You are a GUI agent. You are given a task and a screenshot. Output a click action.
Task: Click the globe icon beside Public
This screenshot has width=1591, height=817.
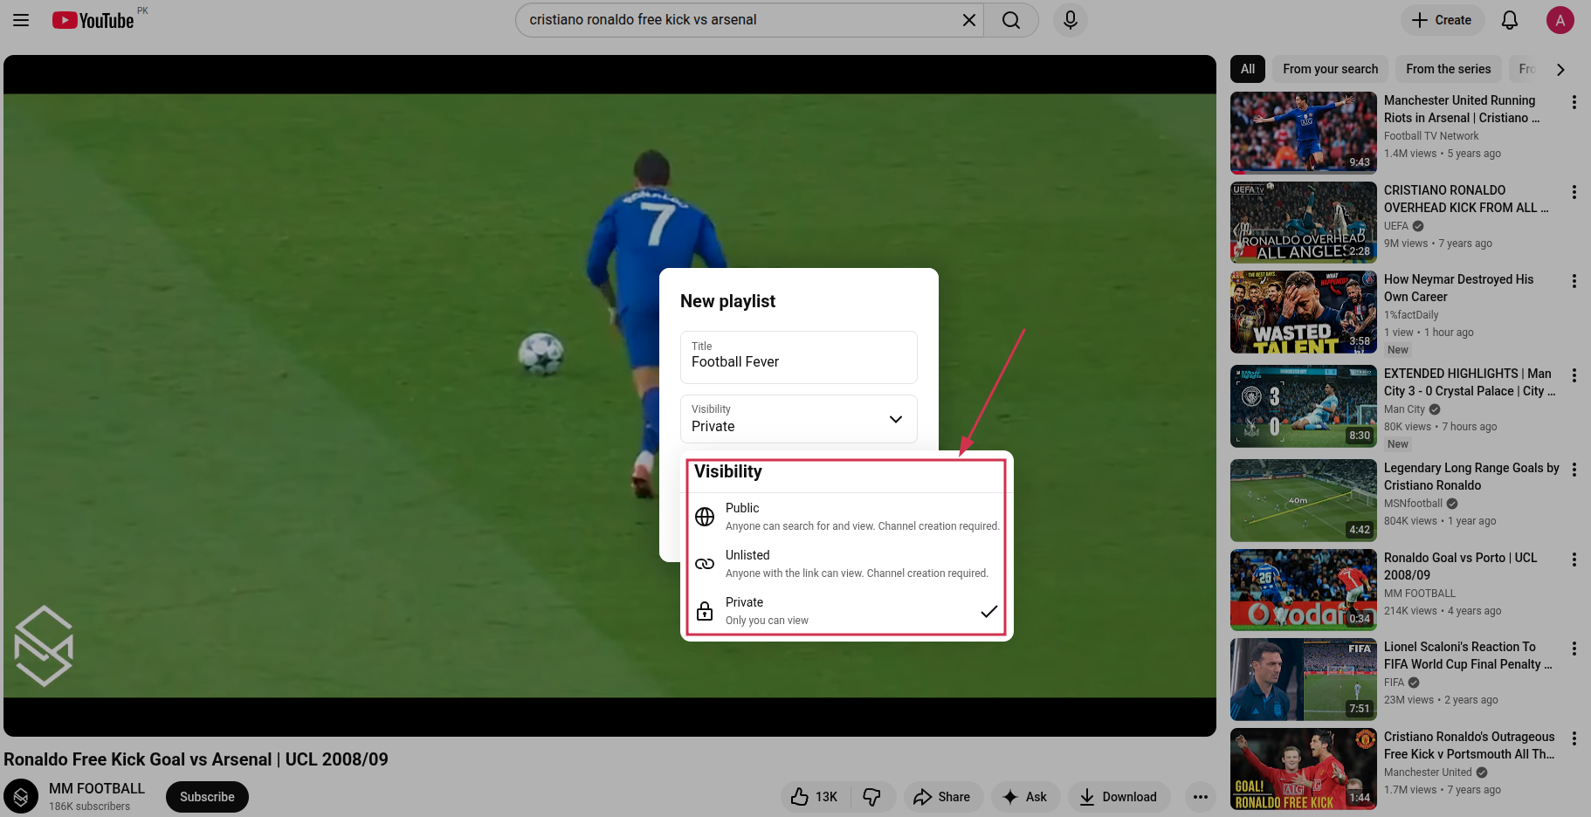(x=705, y=517)
